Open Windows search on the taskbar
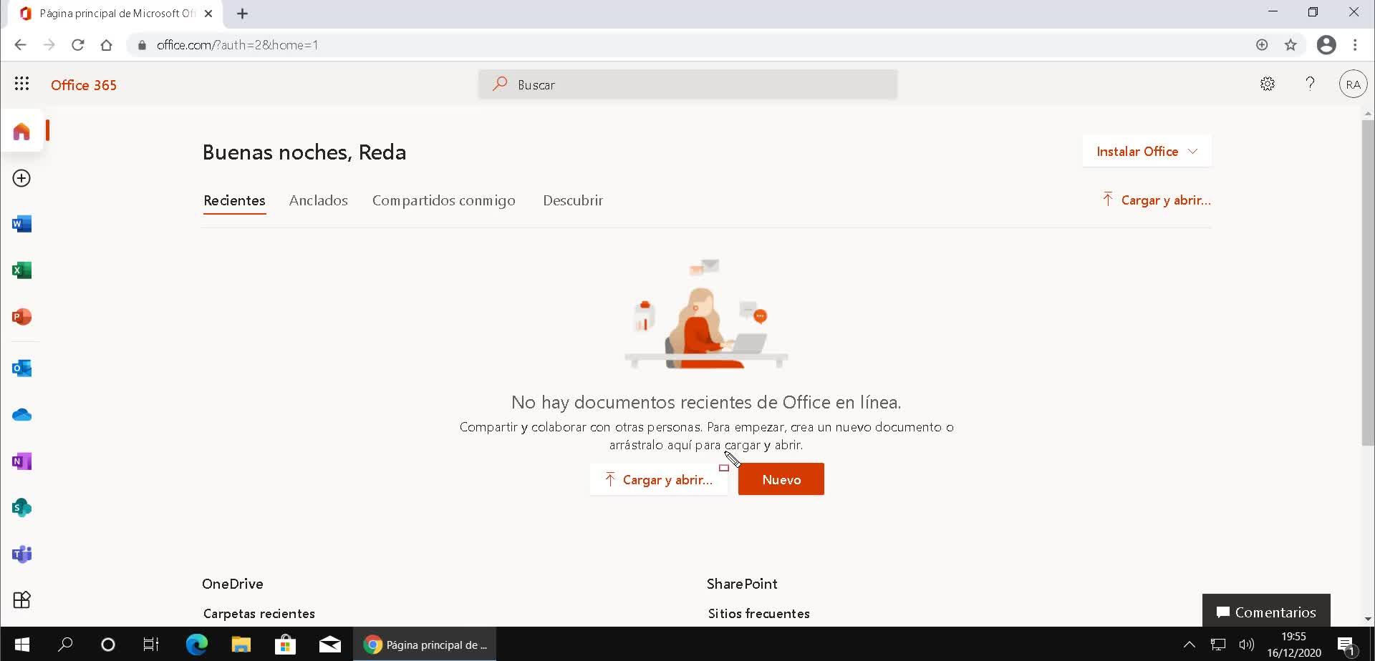This screenshot has width=1375, height=661. (x=65, y=645)
